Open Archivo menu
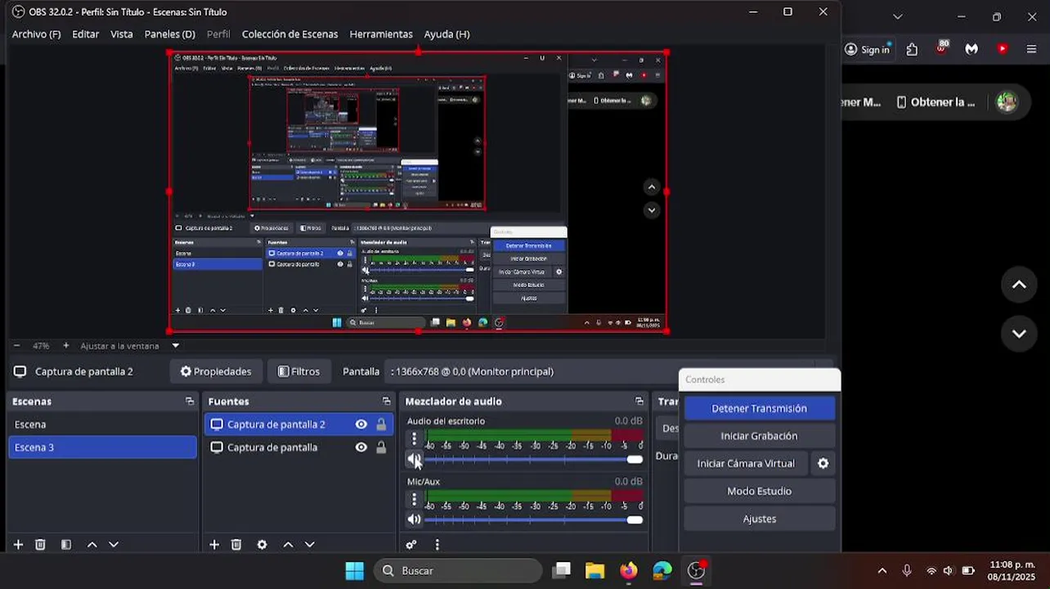 pos(36,34)
